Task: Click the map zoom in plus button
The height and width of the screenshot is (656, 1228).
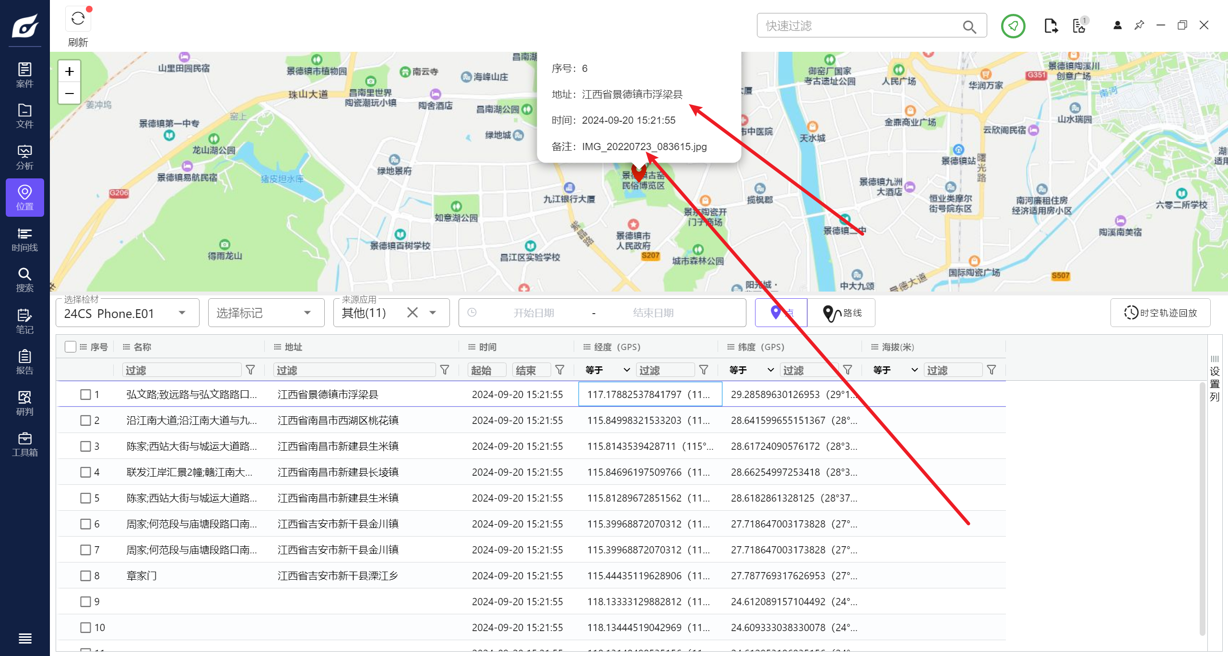Action: point(70,71)
